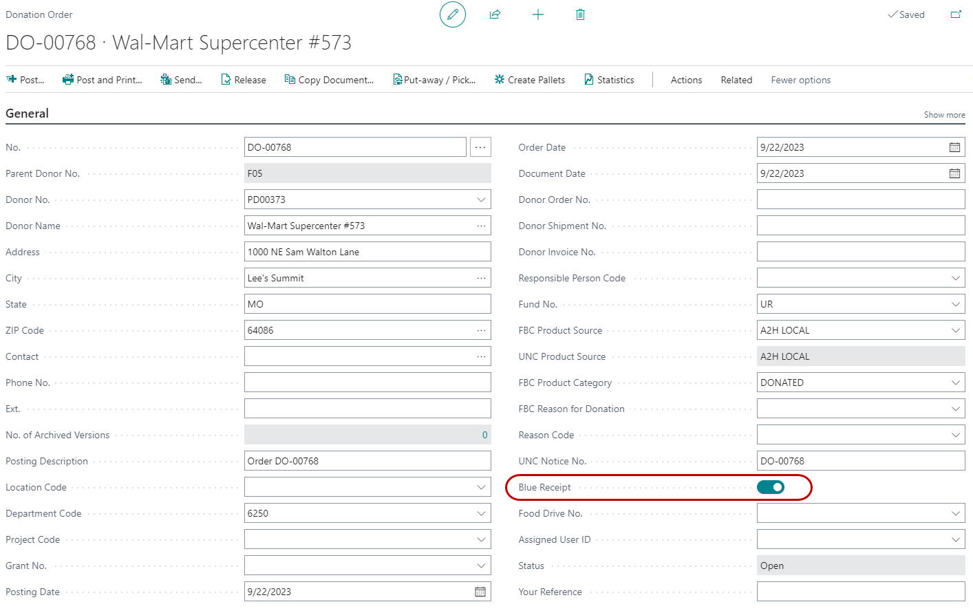Image resolution: width=973 pixels, height=613 pixels.
Task: Click the Phone No. input field
Action: pos(367,383)
